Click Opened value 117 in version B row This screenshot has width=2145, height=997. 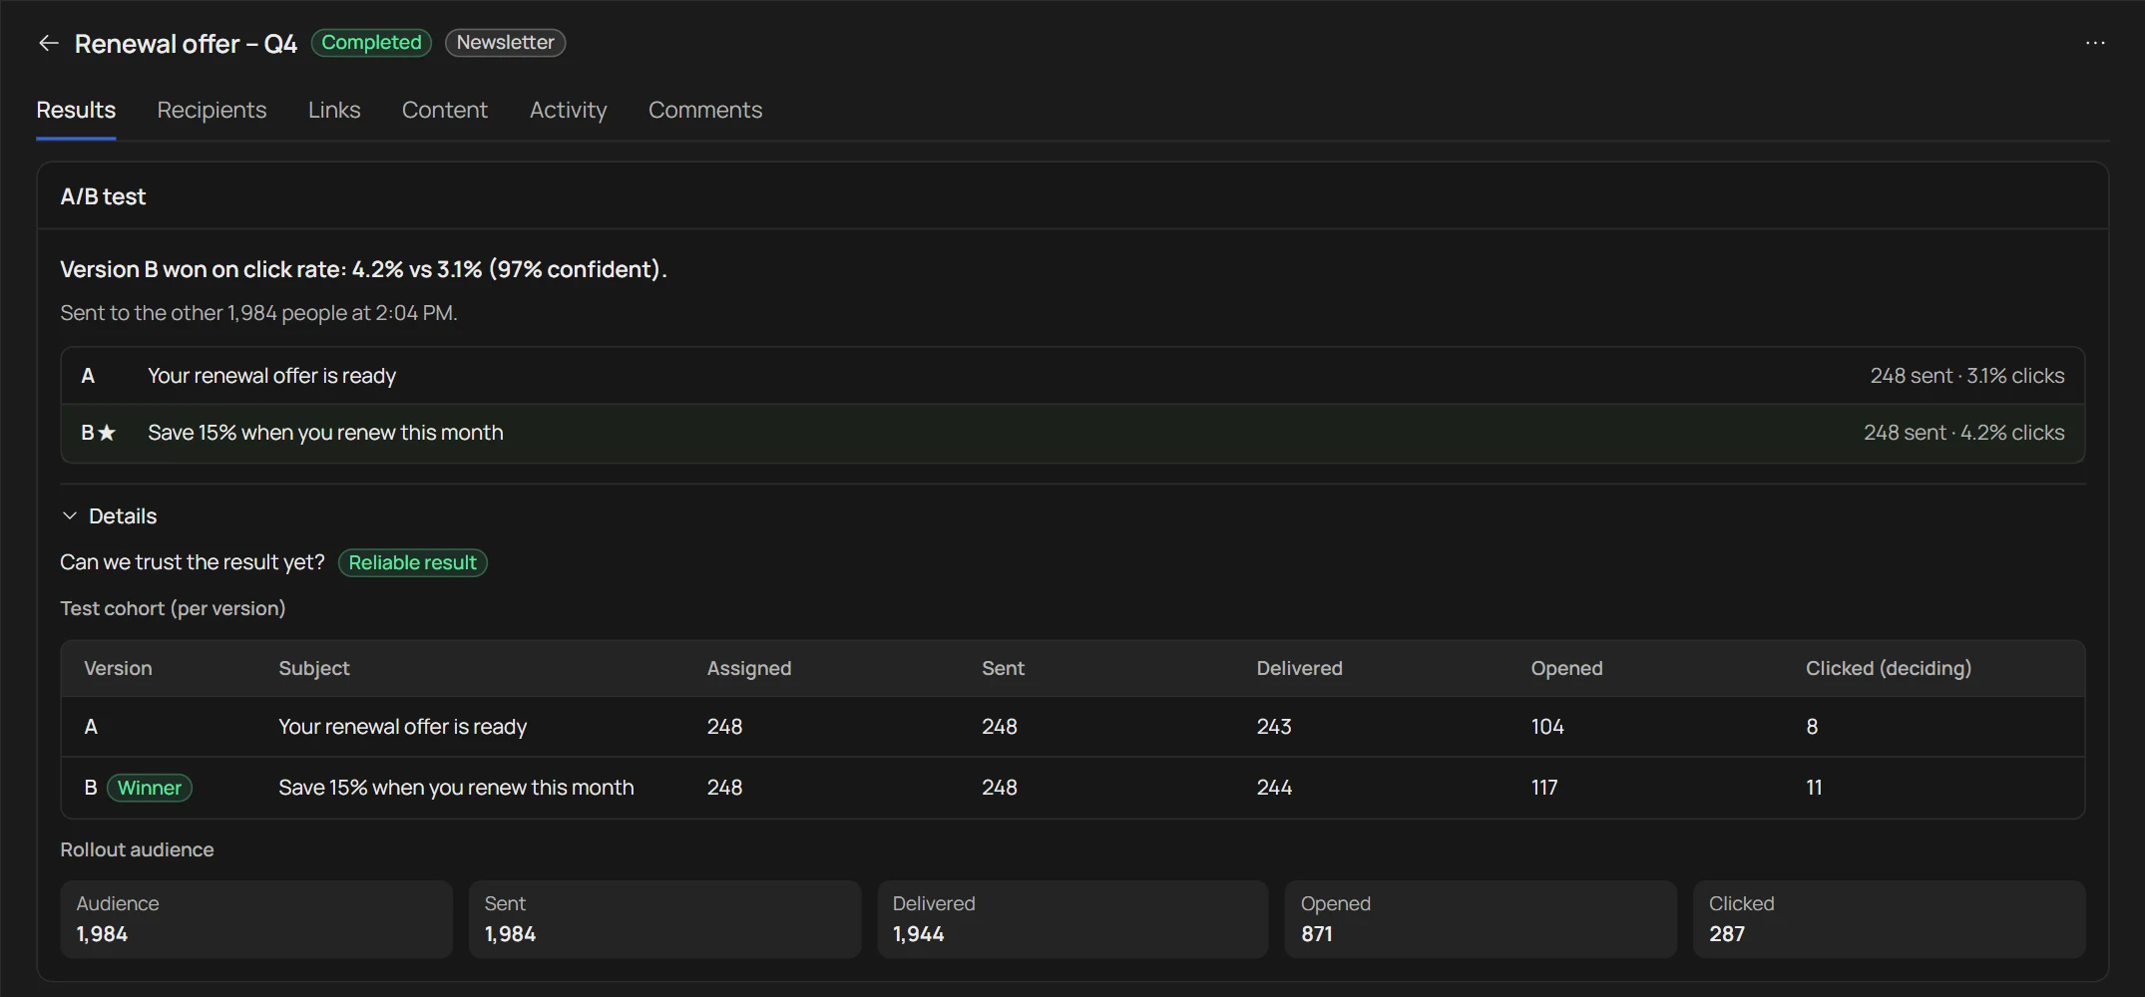[x=1543, y=788]
